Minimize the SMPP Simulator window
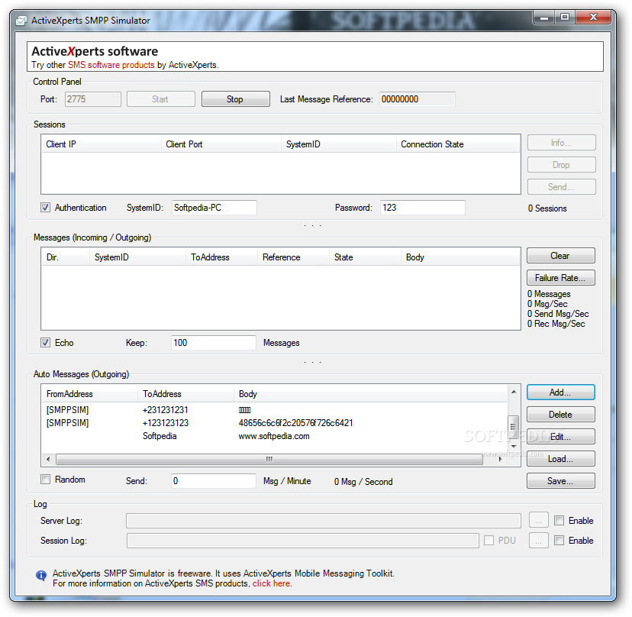Screen dimensions: 632x617 tap(544, 18)
